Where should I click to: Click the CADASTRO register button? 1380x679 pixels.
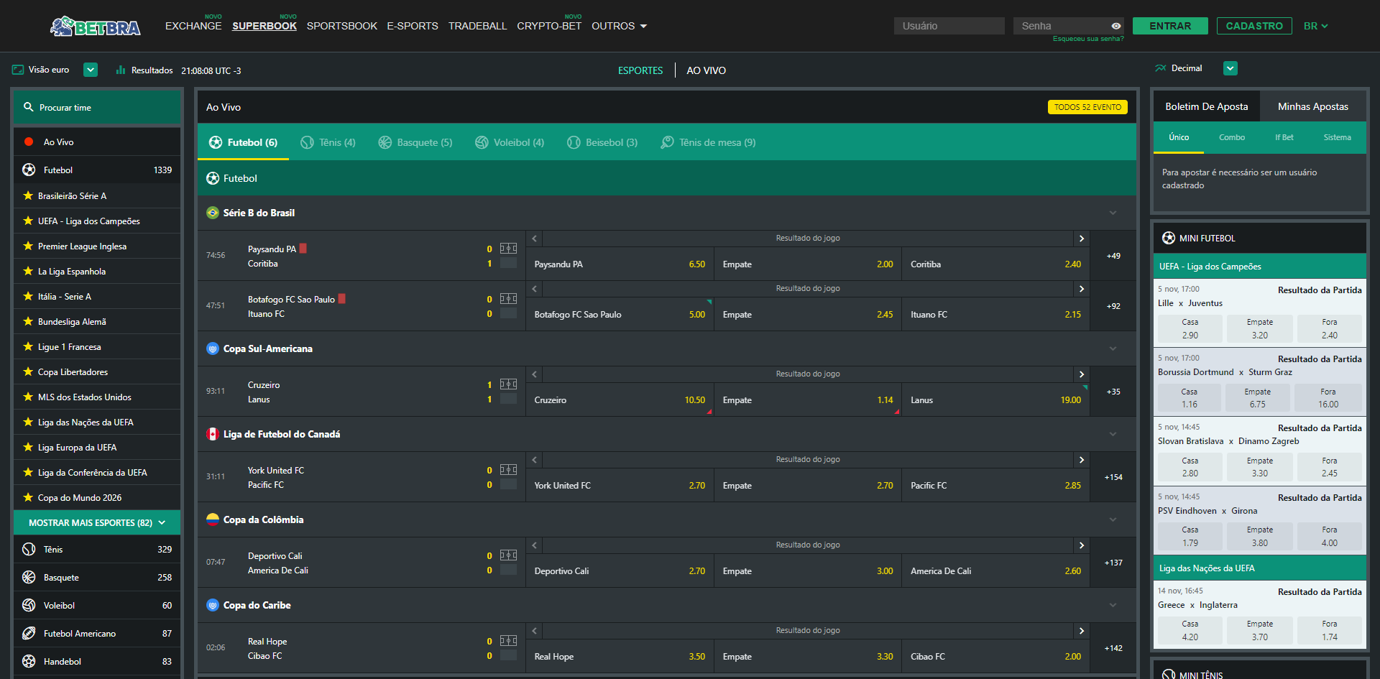coord(1254,26)
